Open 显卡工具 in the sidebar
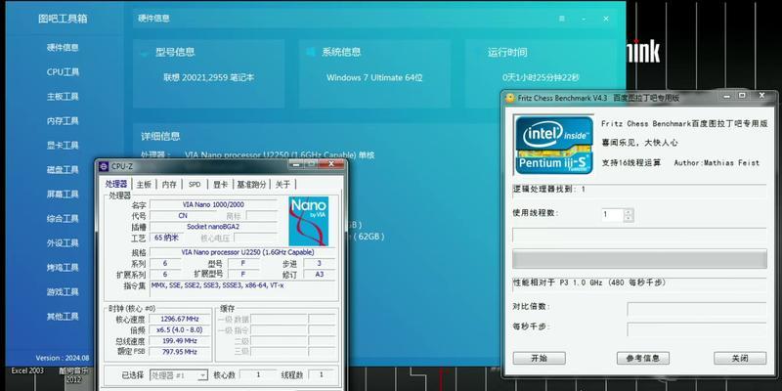This screenshot has height=391, width=782. (x=63, y=145)
